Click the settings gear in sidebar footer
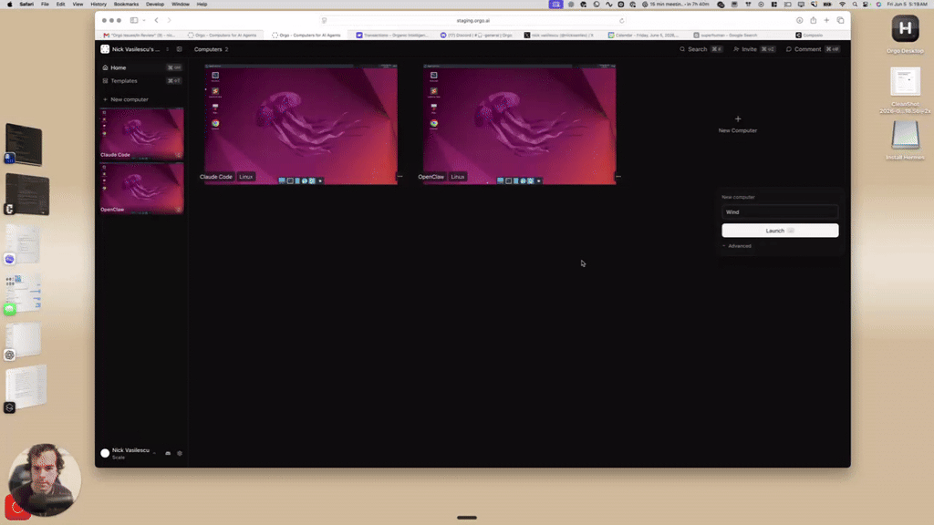The width and height of the screenshot is (934, 525). 180,454
